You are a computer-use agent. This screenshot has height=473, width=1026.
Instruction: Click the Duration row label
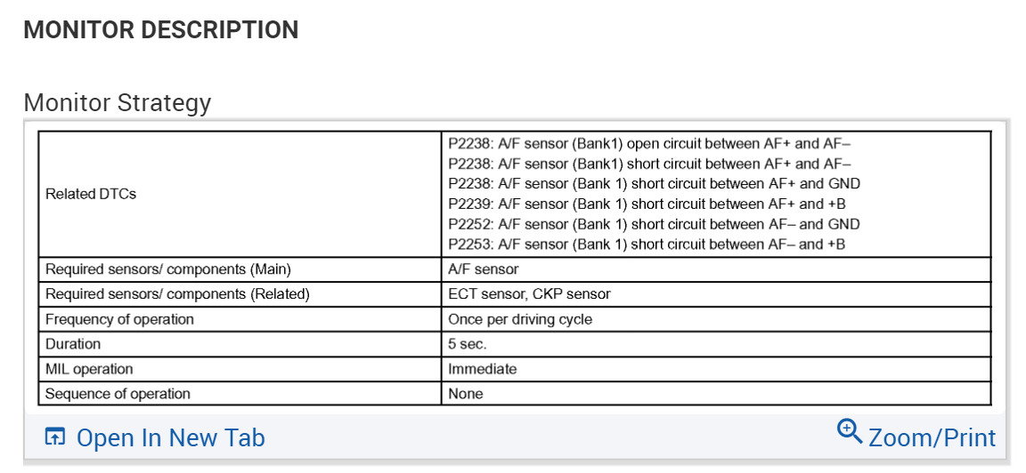73,344
